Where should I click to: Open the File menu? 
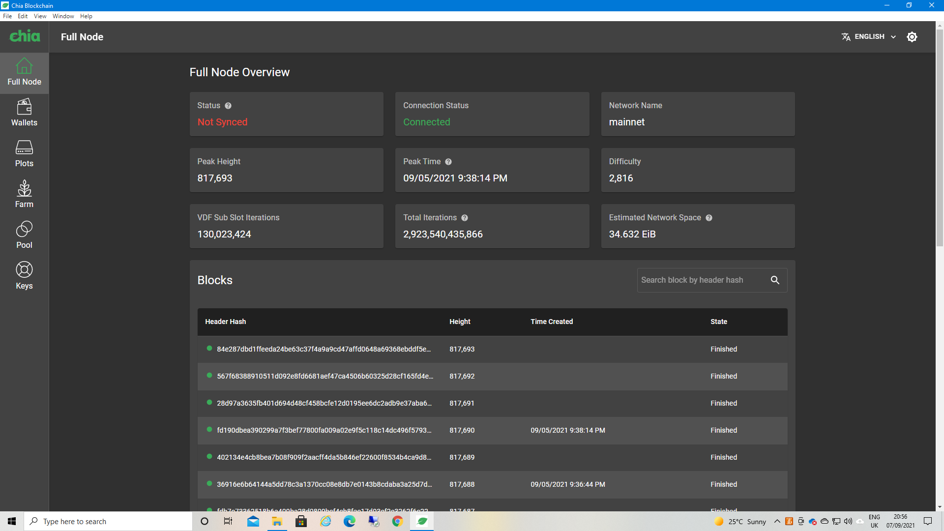(x=7, y=16)
